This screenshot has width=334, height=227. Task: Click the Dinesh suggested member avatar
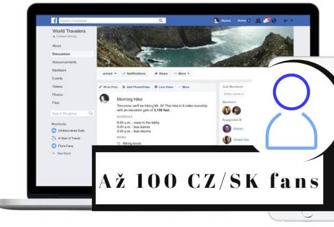pos(227,140)
